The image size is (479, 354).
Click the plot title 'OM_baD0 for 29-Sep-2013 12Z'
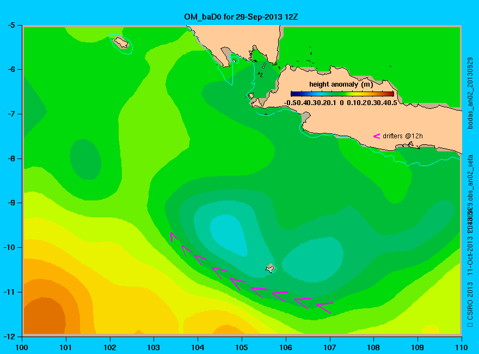241,17
